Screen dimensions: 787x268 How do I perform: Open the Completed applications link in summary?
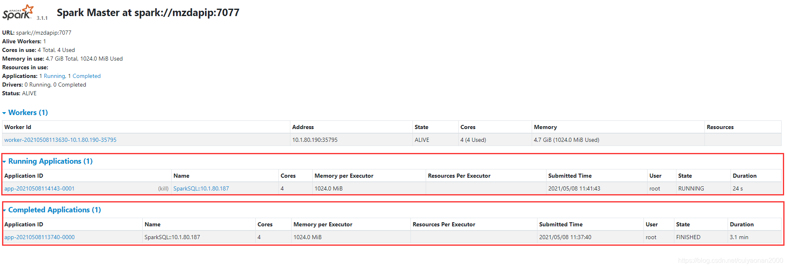[x=87, y=76]
